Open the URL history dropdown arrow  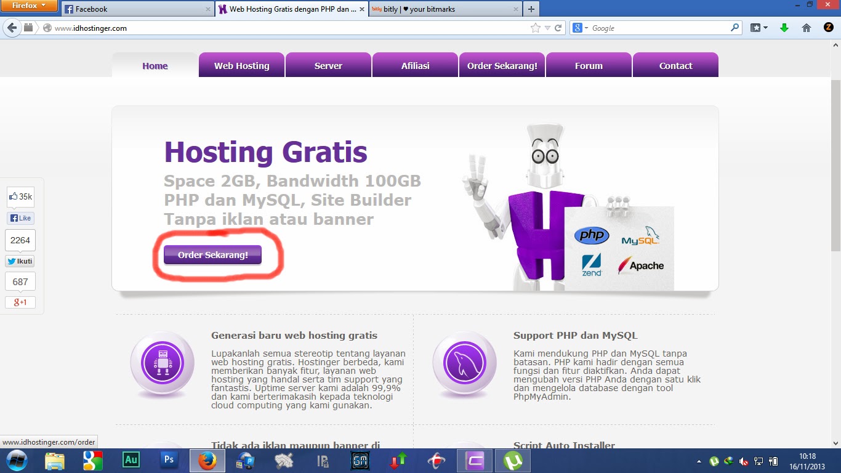coord(547,28)
